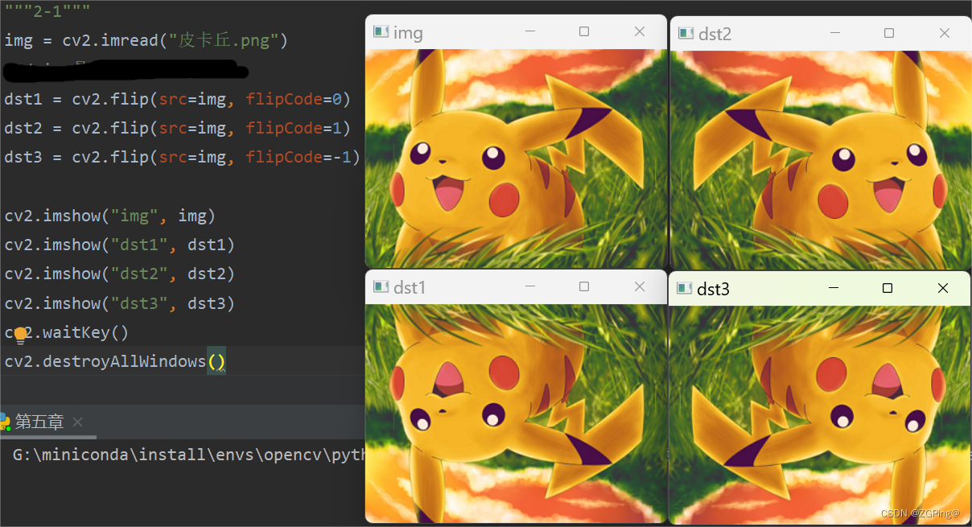Click the miniconda interpreter path in console

pyautogui.click(x=189, y=455)
